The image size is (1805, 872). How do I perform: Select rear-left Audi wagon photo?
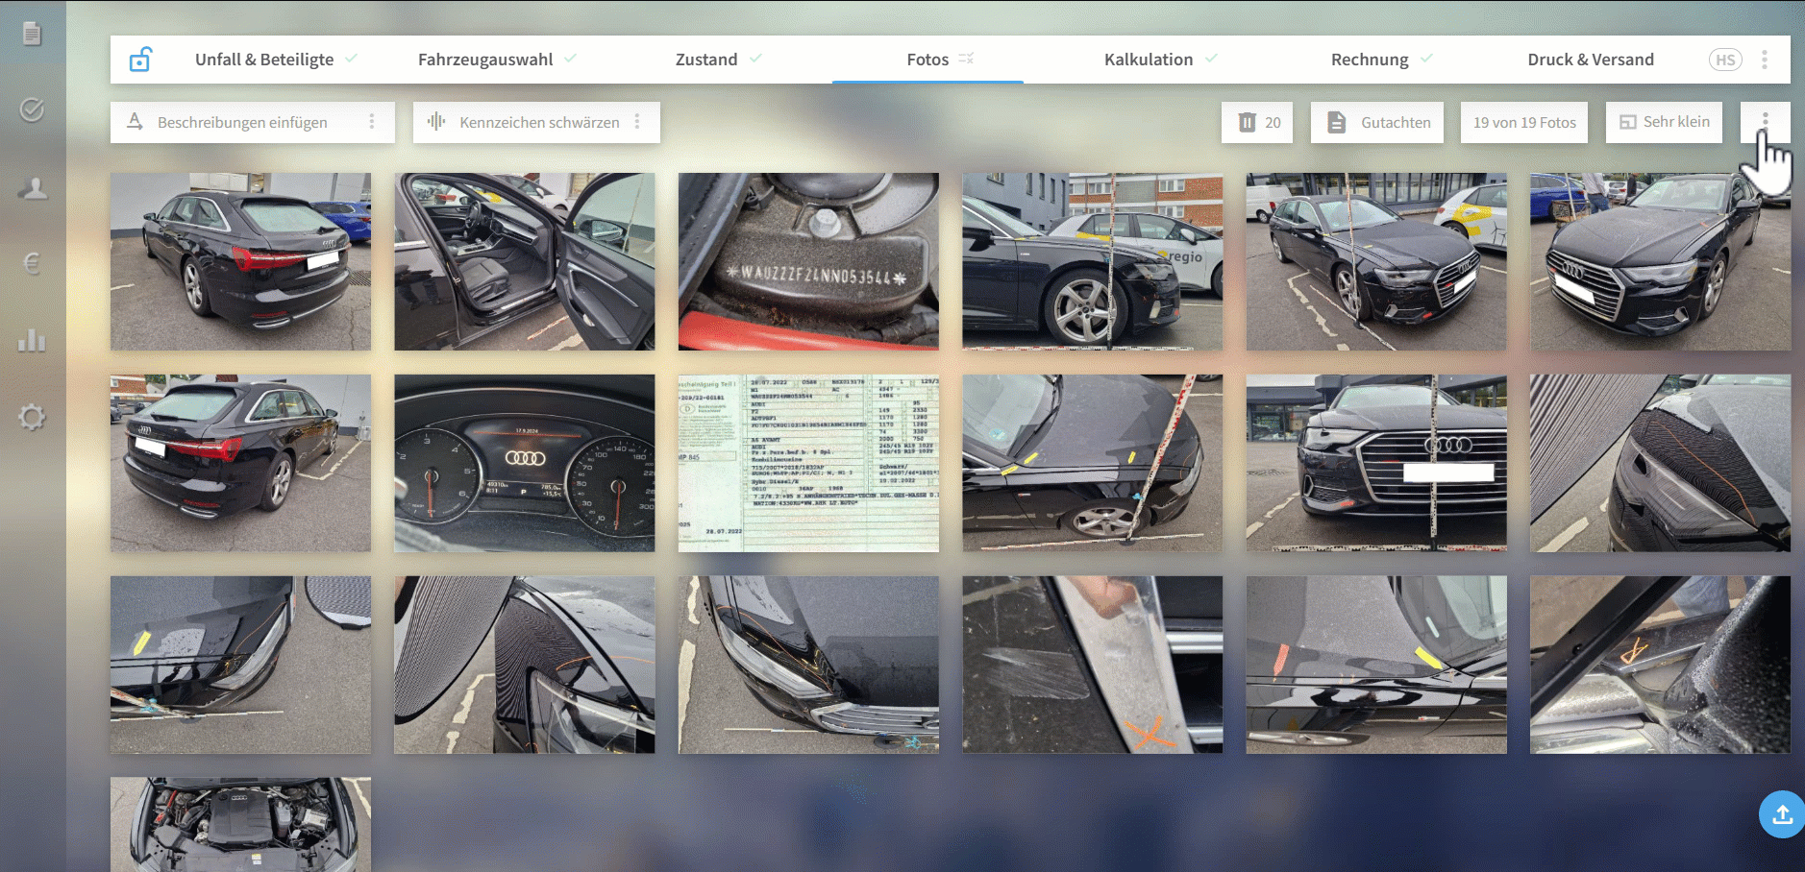240,261
